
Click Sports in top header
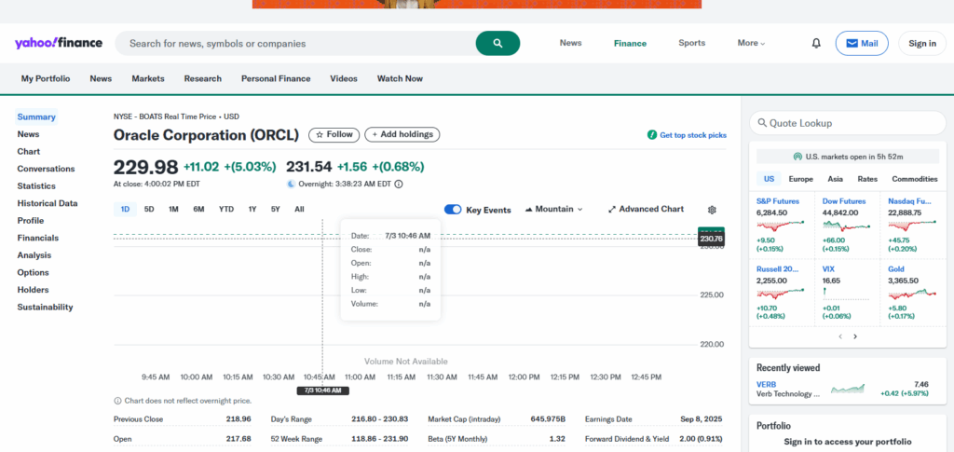pos(692,43)
